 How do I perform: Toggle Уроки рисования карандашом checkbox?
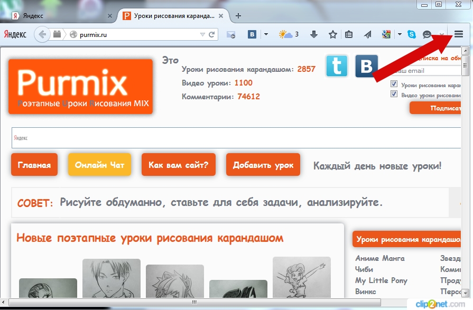click(394, 84)
